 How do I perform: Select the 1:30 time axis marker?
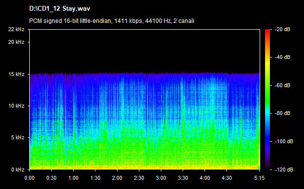tap(95, 178)
